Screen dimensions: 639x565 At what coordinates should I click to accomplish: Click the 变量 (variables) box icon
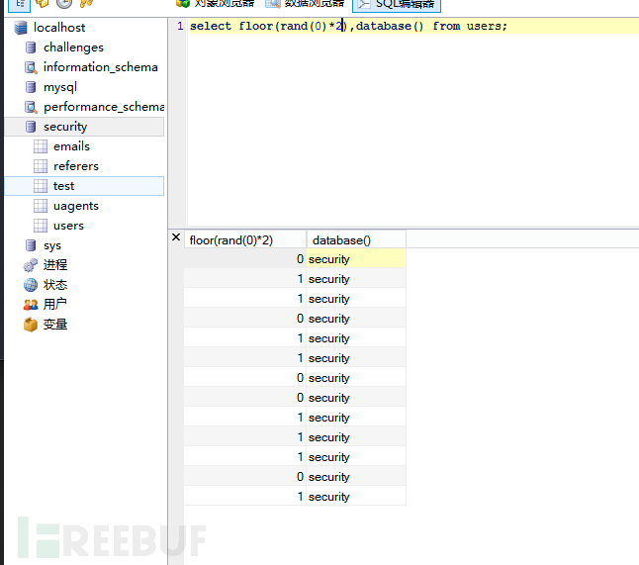pos(31,325)
